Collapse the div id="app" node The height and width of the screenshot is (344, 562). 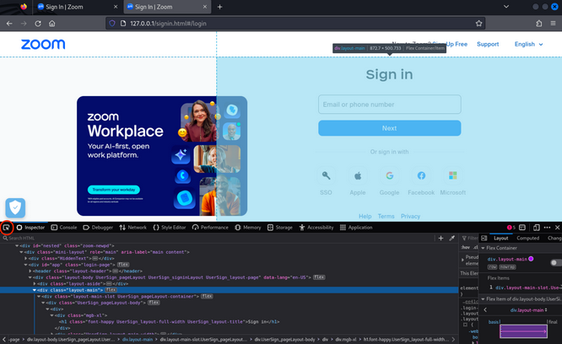click(26, 265)
